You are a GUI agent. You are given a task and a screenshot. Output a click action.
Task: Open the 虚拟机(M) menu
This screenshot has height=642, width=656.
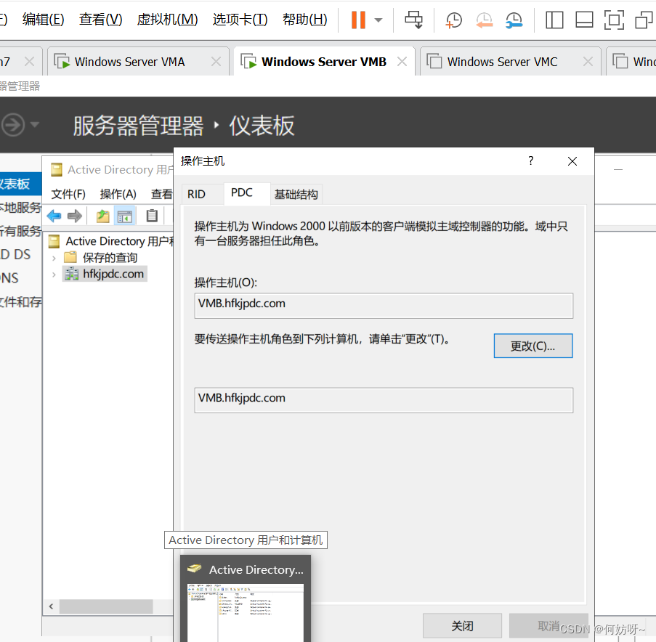[167, 20]
